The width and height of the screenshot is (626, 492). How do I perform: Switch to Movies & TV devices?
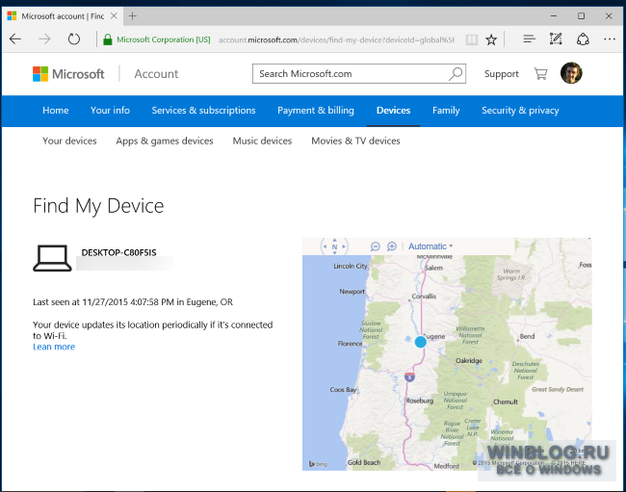pyautogui.click(x=355, y=141)
